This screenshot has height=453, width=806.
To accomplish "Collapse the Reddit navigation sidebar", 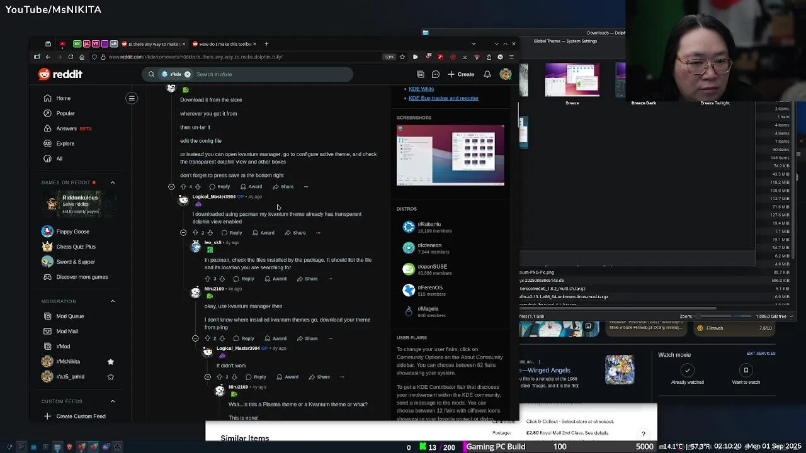I will pos(132,98).
